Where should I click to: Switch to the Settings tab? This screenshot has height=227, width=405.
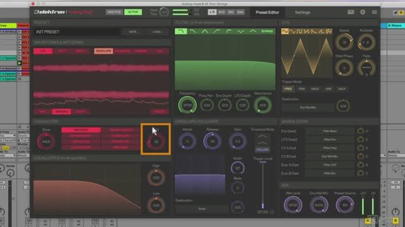click(x=302, y=12)
